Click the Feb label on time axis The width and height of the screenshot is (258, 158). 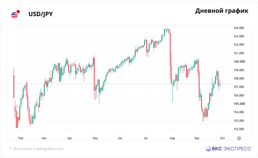(21, 138)
